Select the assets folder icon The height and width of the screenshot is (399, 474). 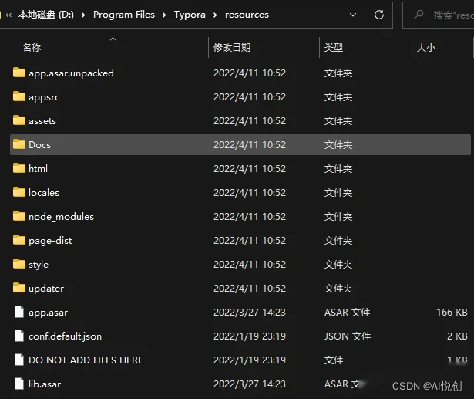19,120
